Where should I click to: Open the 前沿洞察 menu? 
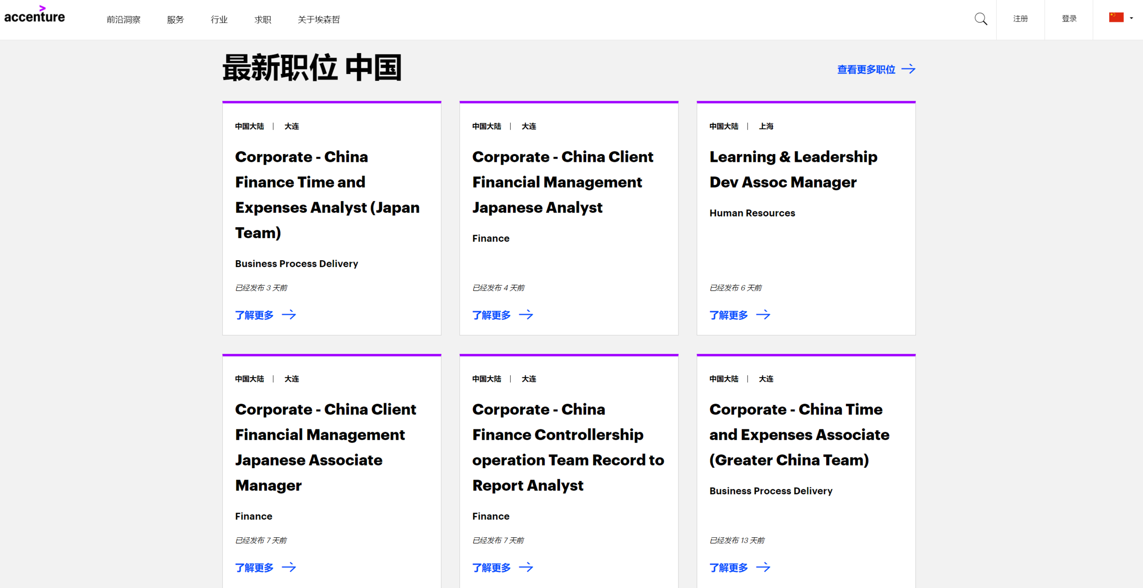coord(123,20)
